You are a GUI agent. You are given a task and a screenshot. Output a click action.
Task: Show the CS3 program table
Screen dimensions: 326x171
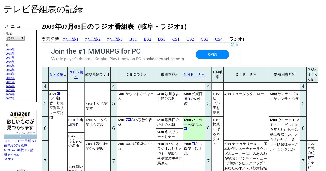coord(204,39)
